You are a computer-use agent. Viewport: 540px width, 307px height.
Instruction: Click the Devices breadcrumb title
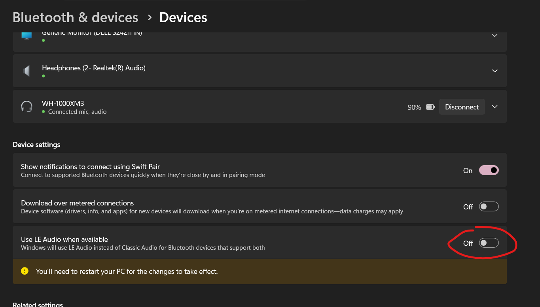point(183,17)
